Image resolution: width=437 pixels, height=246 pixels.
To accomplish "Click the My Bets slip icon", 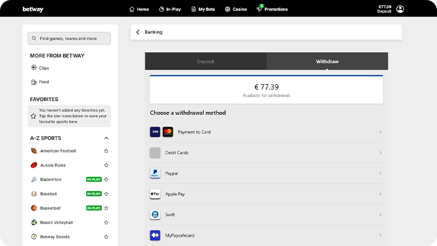I will (x=193, y=9).
